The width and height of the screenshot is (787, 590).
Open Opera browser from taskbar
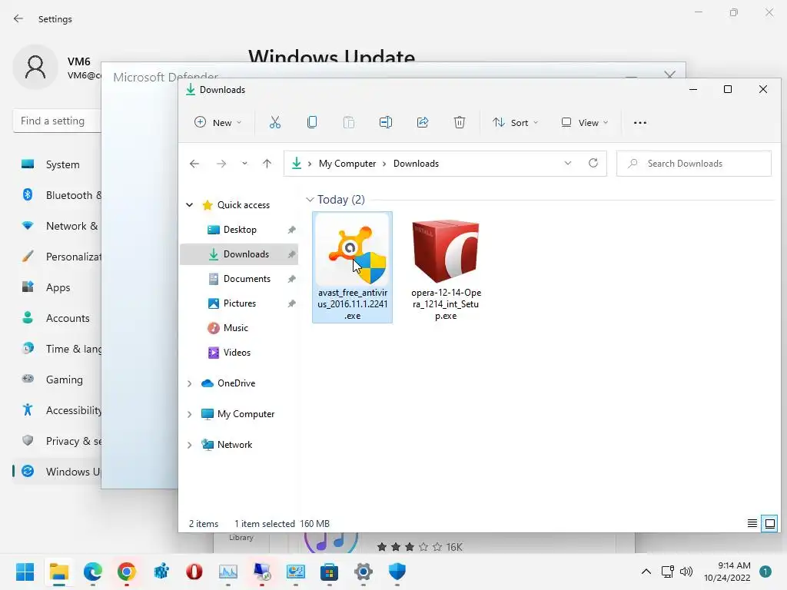coord(194,572)
